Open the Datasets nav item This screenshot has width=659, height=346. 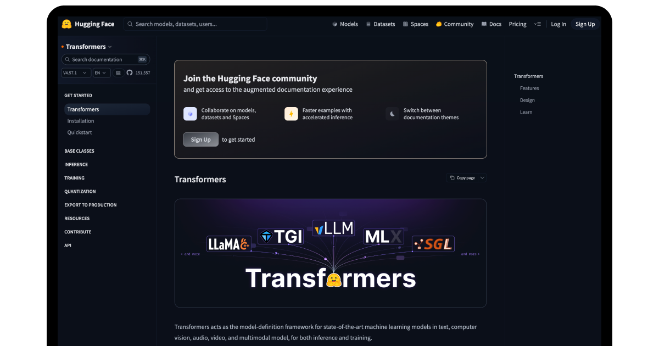tap(381, 24)
